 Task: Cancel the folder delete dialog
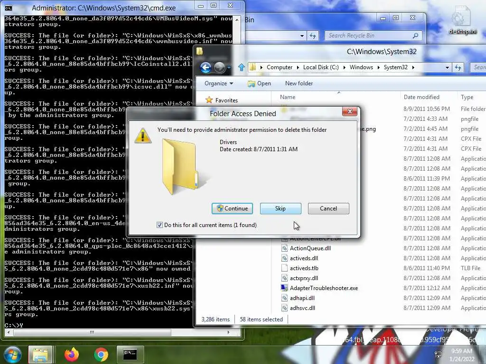[x=328, y=209]
